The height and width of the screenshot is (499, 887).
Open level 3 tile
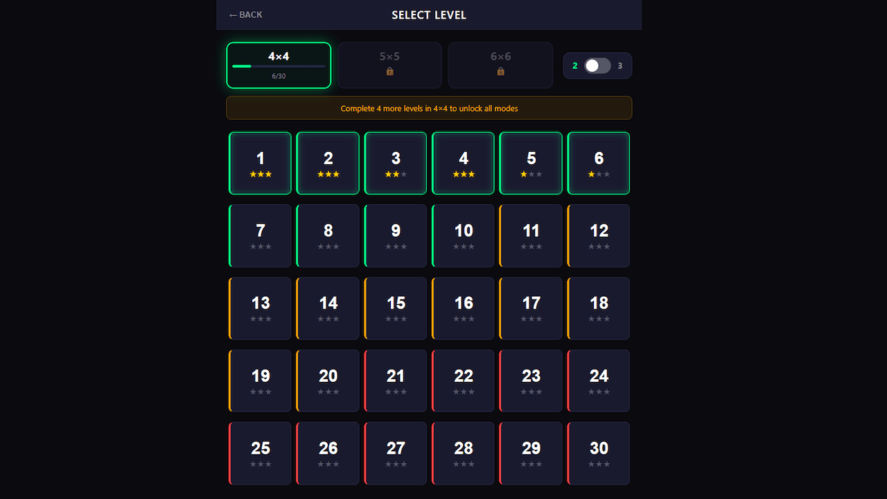coord(396,164)
